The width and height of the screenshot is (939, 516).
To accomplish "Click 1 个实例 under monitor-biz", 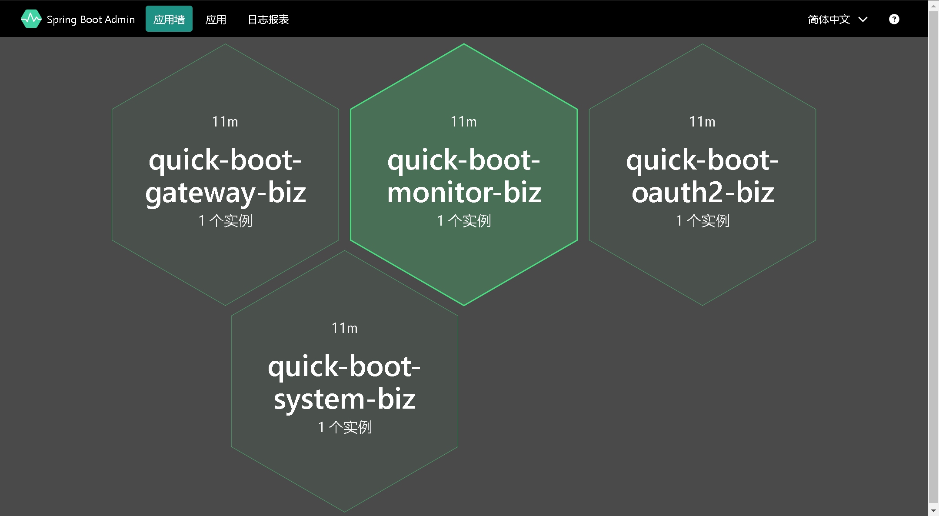I will click(x=464, y=221).
